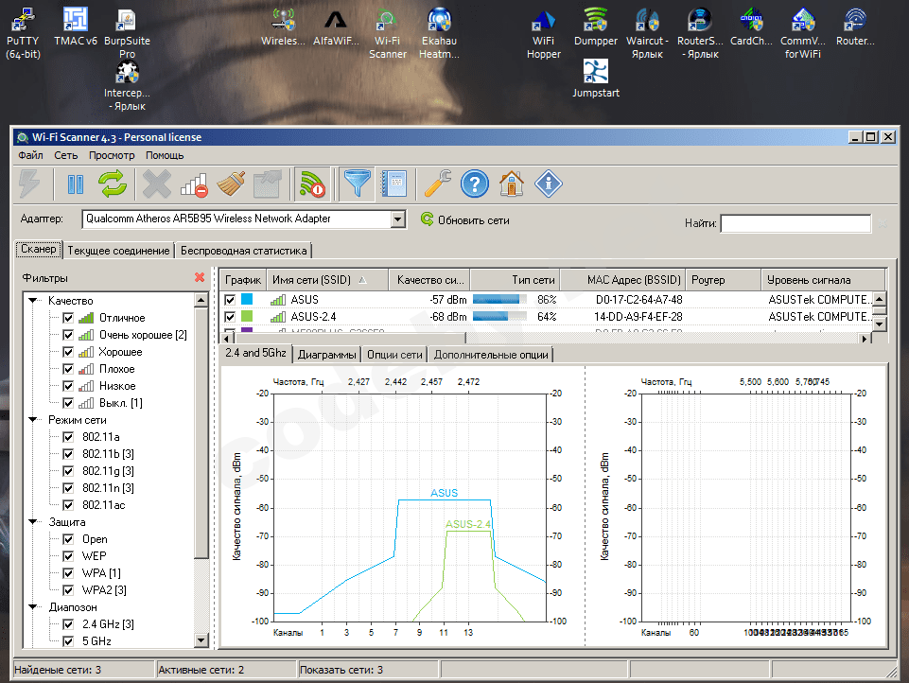The height and width of the screenshot is (683, 909).
Task: Click the green refresh arrows icon
Action: click(113, 184)
